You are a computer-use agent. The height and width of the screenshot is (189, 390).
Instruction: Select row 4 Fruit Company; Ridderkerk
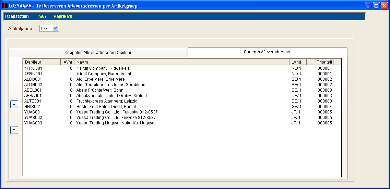(x=181, y=68)
